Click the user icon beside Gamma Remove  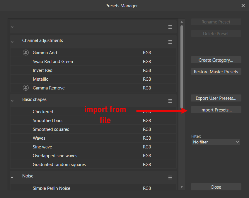click(x=26, y=88)
